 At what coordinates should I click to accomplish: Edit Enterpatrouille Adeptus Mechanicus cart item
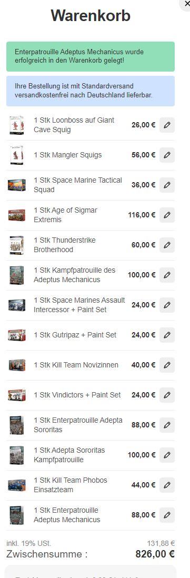[x=167, y=515]
